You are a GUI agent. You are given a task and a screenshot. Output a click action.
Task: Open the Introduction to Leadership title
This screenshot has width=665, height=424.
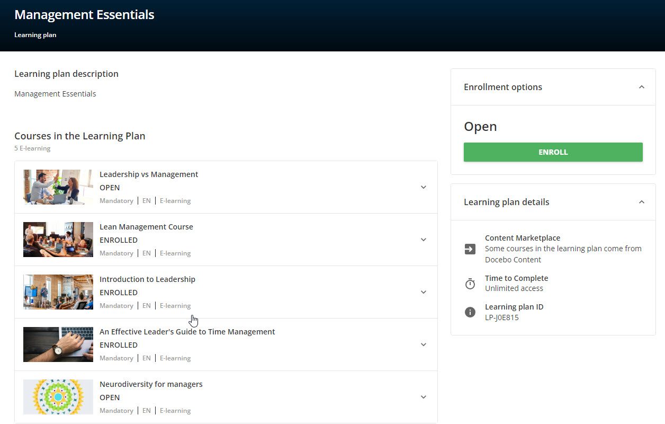(x=147, y=279)
